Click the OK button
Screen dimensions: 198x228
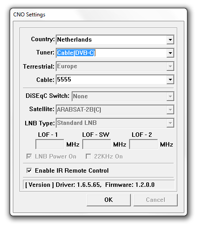109,200
